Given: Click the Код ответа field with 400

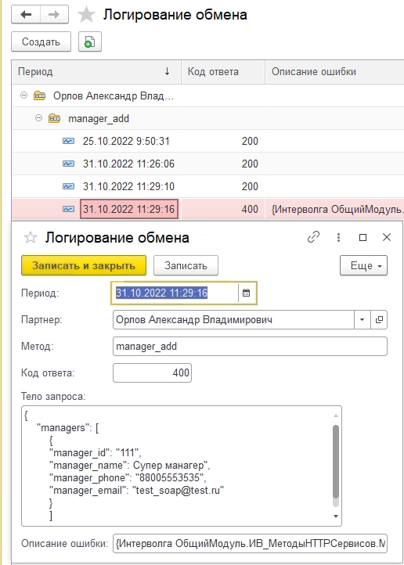Looking at the screenshot, I should [152, 372].
